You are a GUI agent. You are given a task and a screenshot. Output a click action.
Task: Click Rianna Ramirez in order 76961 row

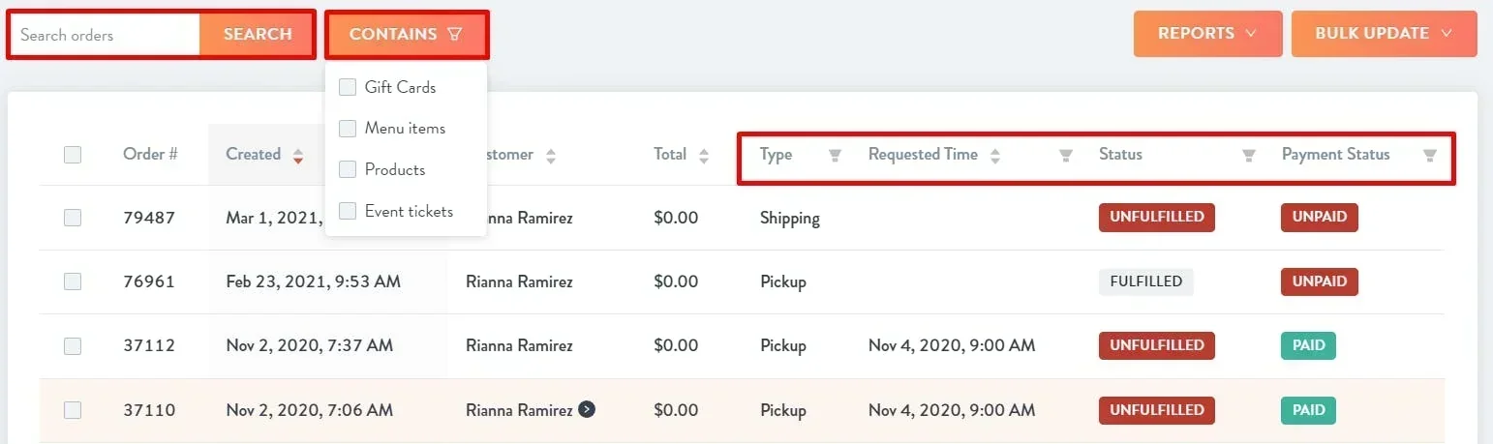[519, 282]
